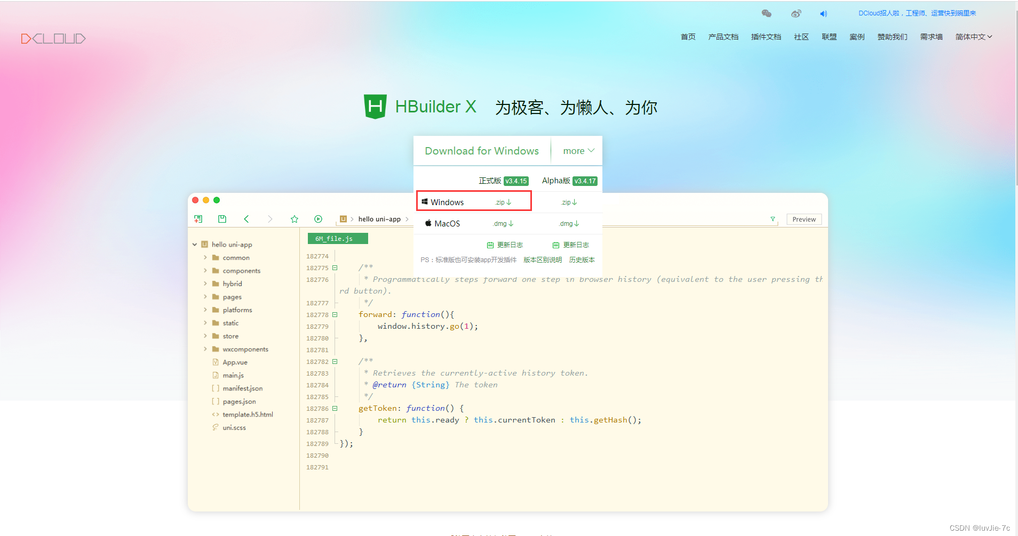Expand the components folder

click(x=205, y=271)
